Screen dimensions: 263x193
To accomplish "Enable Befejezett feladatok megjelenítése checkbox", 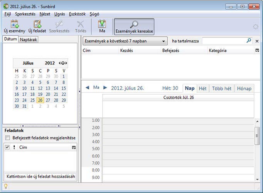I will click(7, 138).
